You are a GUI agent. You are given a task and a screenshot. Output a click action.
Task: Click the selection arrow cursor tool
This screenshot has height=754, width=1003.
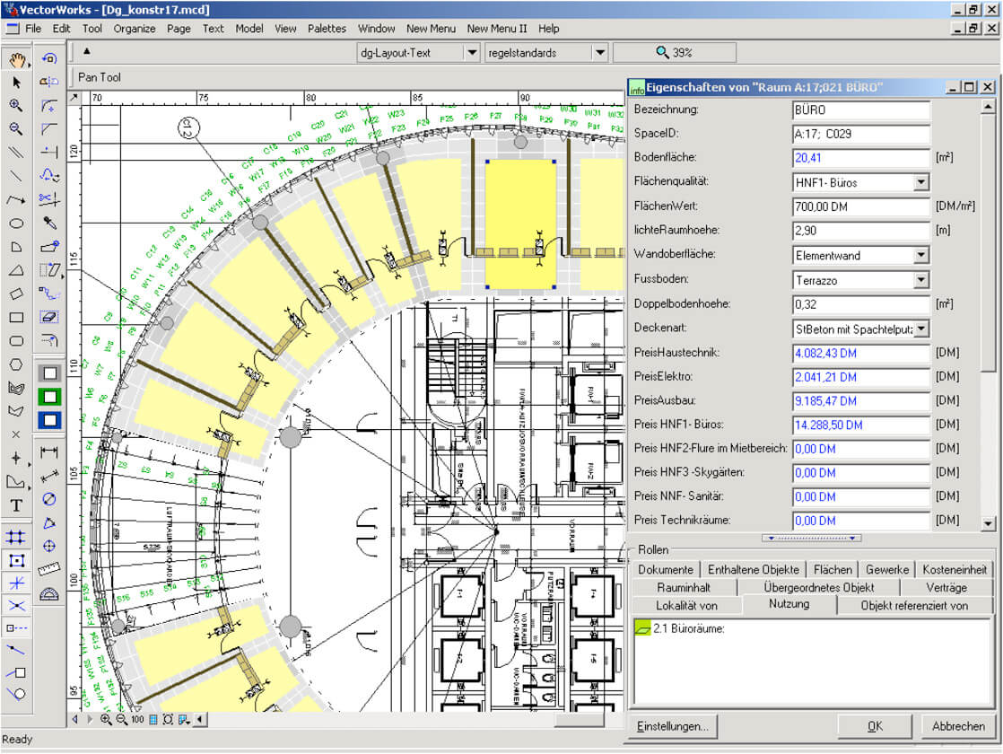[16, 82]
